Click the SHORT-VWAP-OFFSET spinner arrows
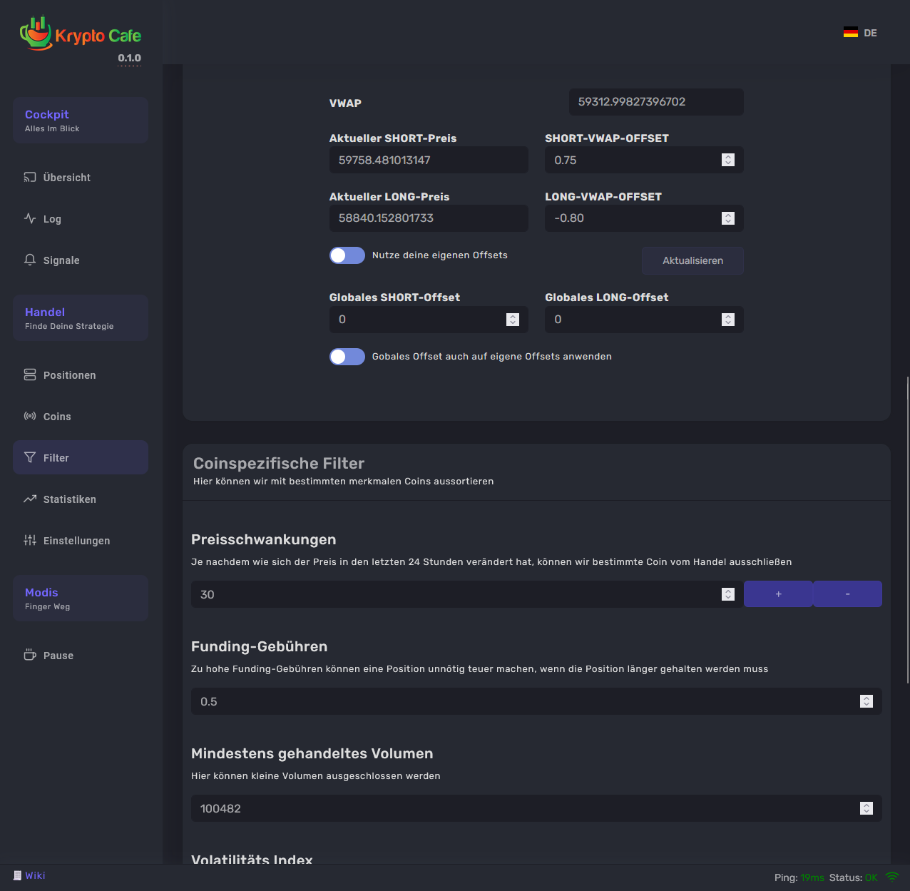This screenshot has width=910, height=891. click(727, 160)
